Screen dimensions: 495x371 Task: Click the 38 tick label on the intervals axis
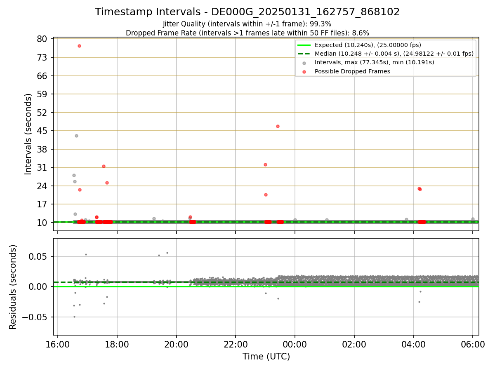pos(43,149)
